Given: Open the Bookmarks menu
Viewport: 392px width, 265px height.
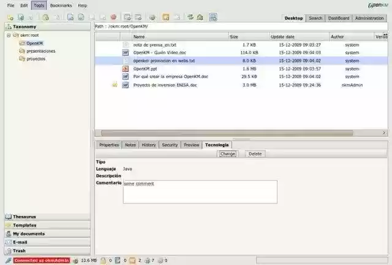Looking at the screenshot, I should point(61,5).
